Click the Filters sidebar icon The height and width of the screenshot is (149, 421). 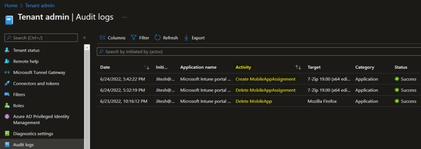[x=7, y=95]
